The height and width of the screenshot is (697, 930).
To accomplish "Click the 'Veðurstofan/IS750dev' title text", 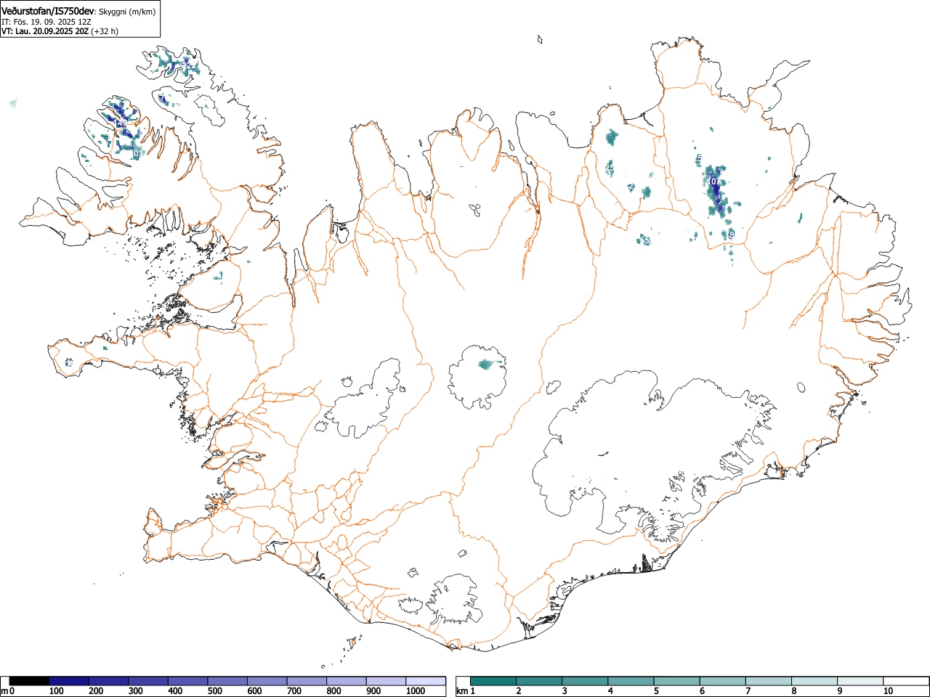I will point(48,11).
